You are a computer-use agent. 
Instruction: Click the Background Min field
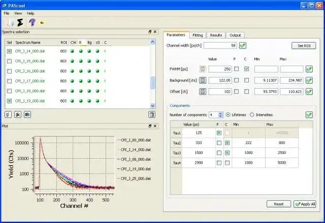pos(266,80)
